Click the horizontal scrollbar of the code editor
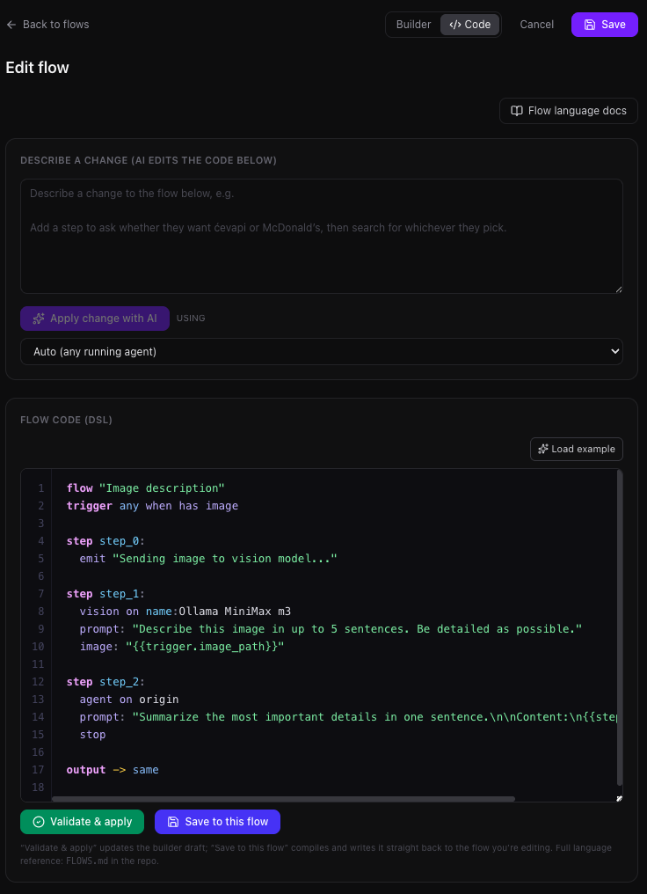This screenshot has width=647, height=894. point(283,799)
